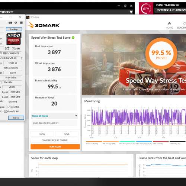The width and height of the screenshot is (186, 186).
Task: Toggle the OpenGL 4.6 checkbox
Action: pyautogui.click(x=5, y=111)
